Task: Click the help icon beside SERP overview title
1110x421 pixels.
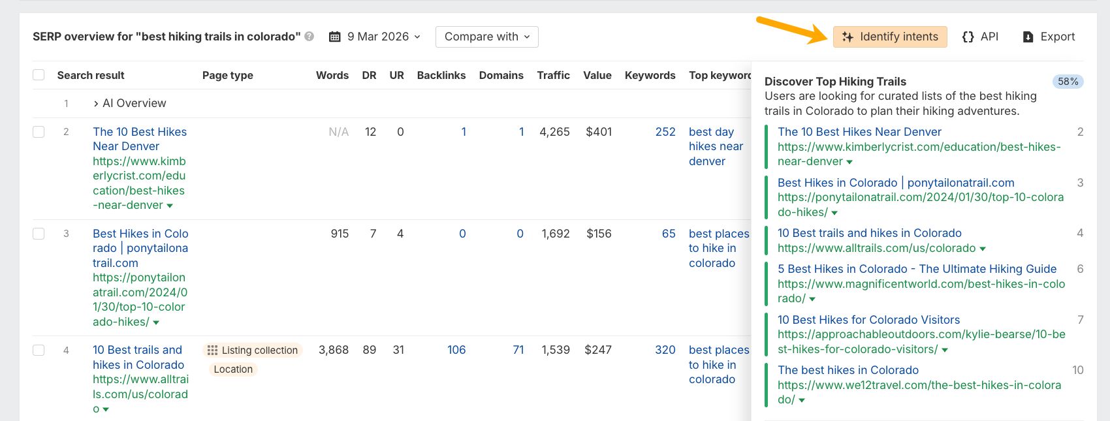Action: pyautogui.click(x=309, y=37)
